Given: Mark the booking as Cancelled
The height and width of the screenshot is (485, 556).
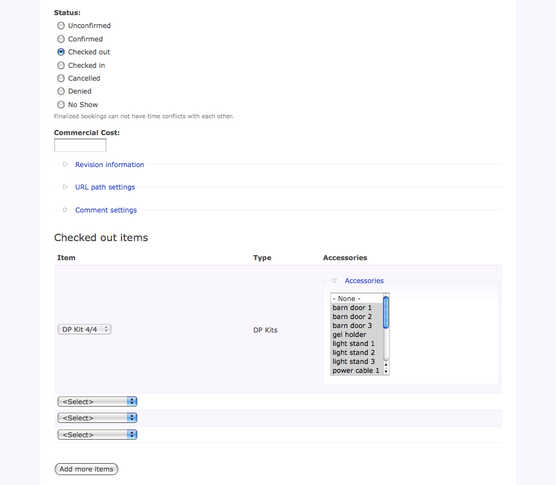Looking at the screenshot, I should [60, 78].
